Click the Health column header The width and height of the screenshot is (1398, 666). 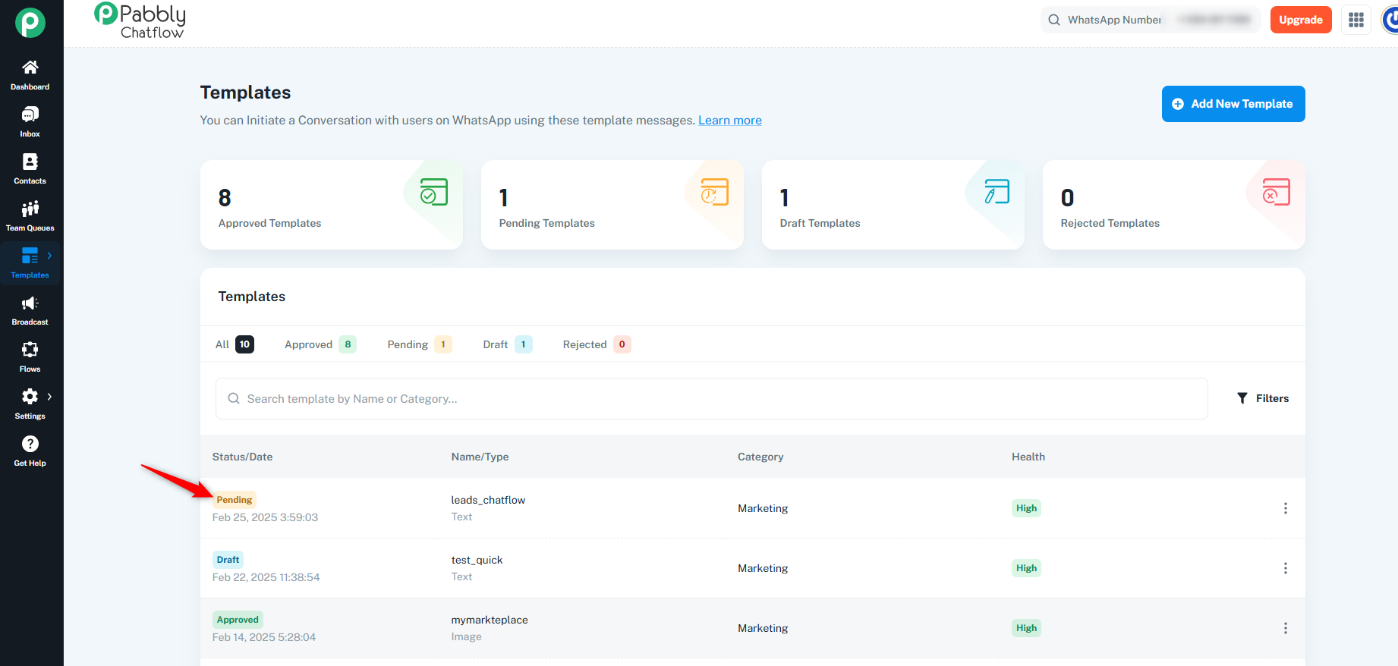click(x=1028, y=457)
